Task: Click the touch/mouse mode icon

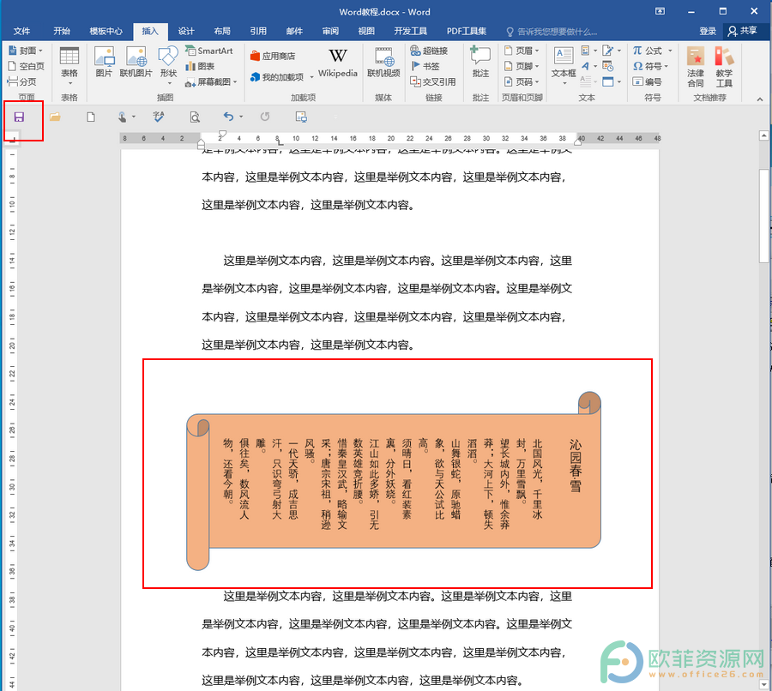Action: pos(122,117)
